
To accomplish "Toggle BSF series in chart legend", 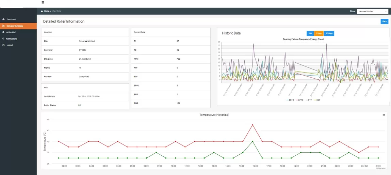I will tap(317, 100).
